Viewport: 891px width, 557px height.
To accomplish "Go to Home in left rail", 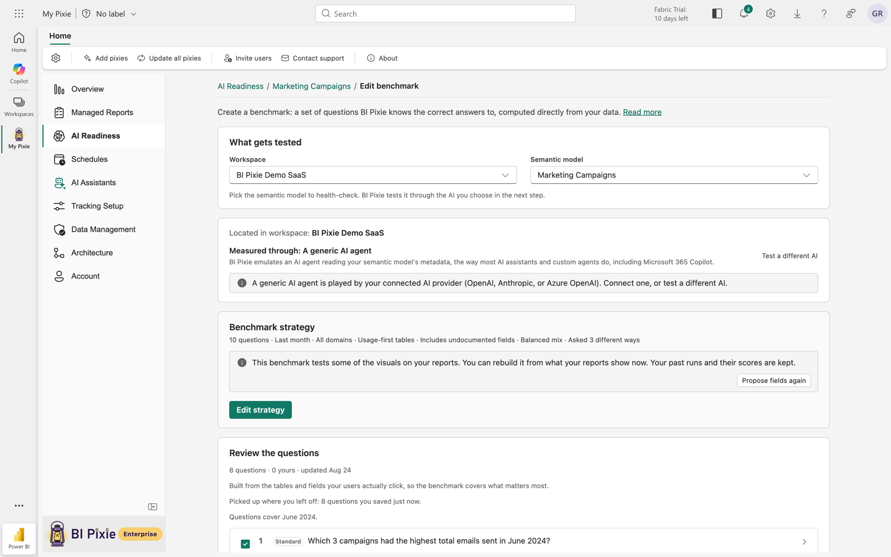I will (x=19, y=42).
